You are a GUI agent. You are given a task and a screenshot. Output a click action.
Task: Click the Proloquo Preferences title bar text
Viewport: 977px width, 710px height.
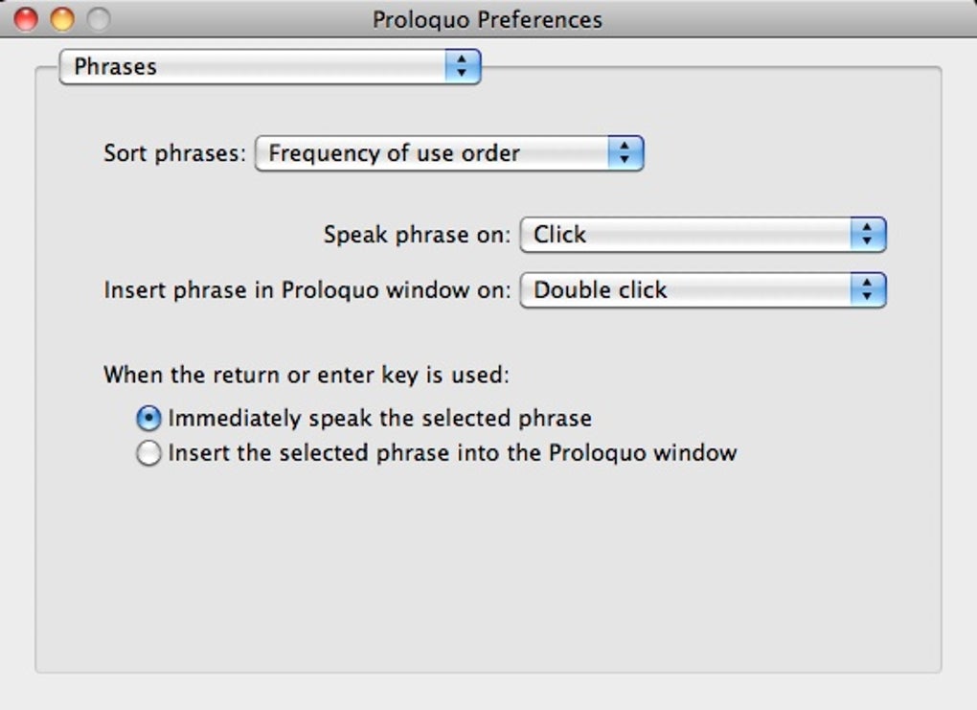point(488,19)
